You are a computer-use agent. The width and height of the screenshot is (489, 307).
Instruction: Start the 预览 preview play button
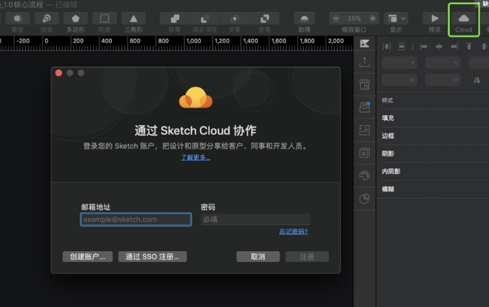434,19
